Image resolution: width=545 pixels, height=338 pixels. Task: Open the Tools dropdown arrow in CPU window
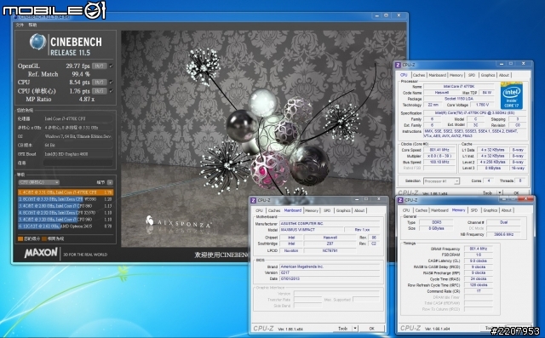500,192
